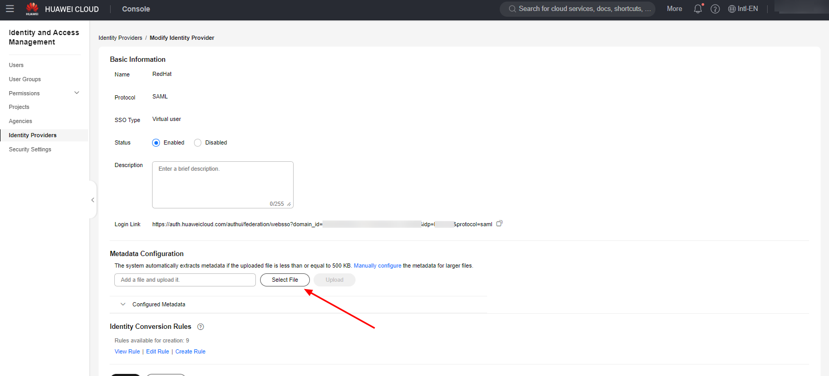Open Security Settings in sidebar
Screen dimensions: 829x376
click(30, 149)
